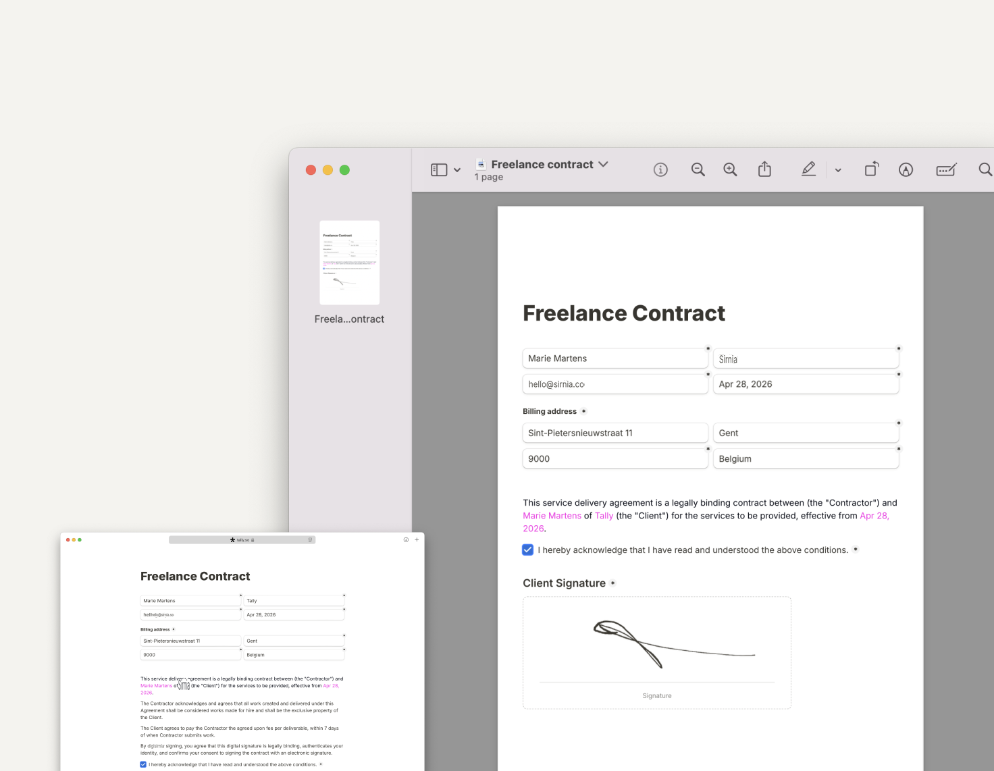
Task: Uncheck the acknowledge checkbox in browser window
Action: 143,764
